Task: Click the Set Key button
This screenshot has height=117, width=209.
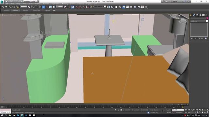Action: coord(169,112)
